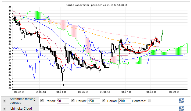Edit the Period 50 input field
The height and width of the screenshot is (111, 191).
tap(63, 101)
